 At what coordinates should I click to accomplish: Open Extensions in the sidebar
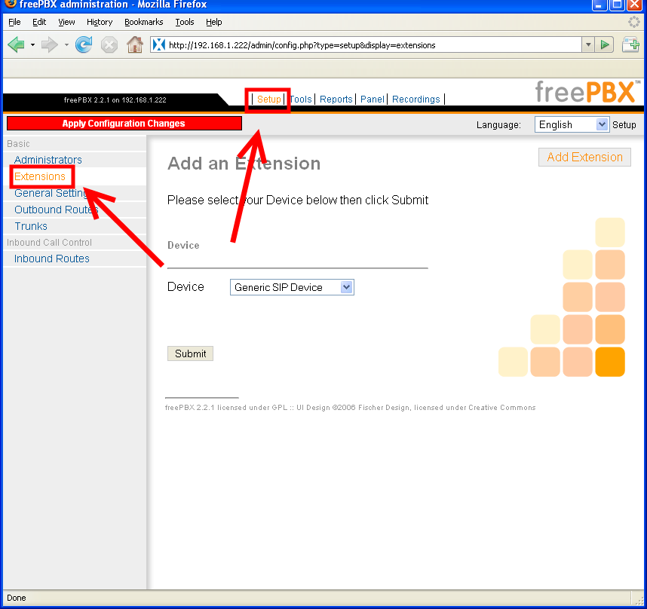pos(40,176)
